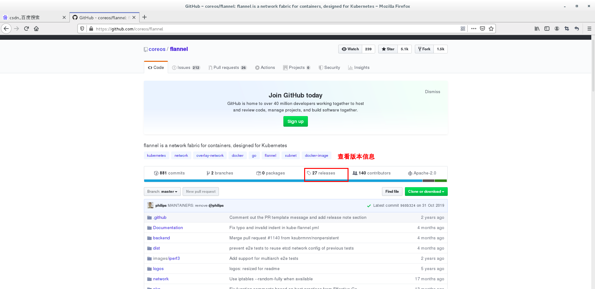This screenshot has width=595, height=289.
Task: Open the coreos organization link
Action: tap(157, 49)
